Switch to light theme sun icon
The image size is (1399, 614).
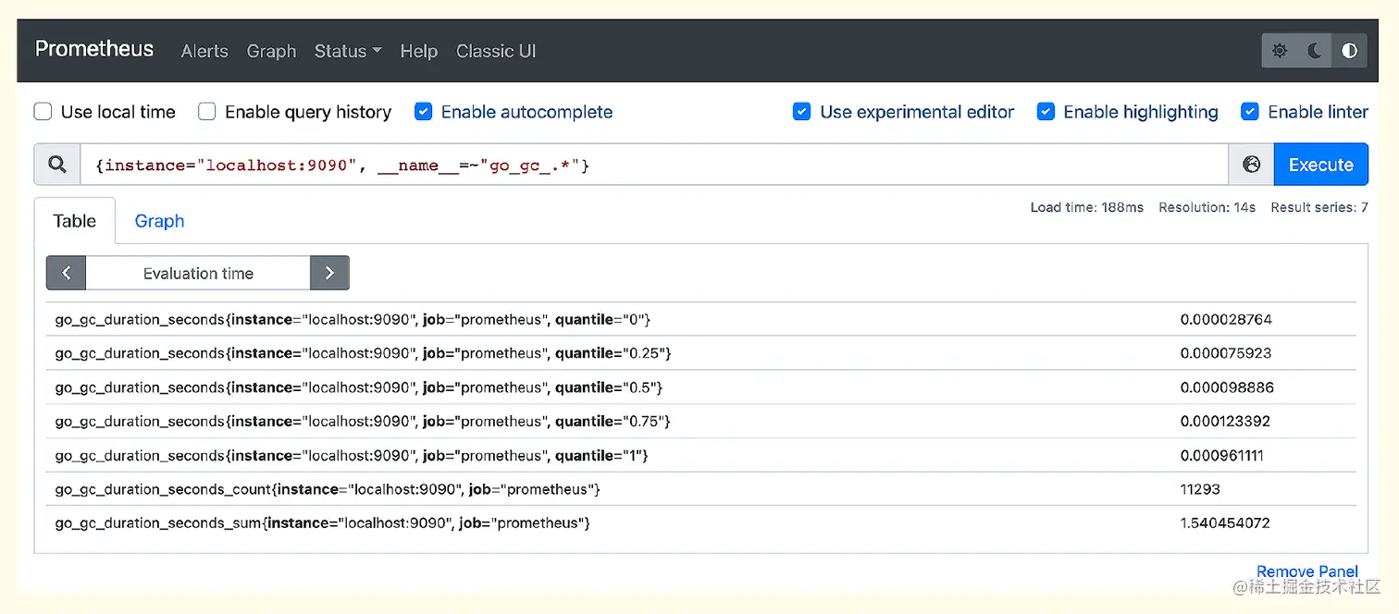coord(1280,51)
